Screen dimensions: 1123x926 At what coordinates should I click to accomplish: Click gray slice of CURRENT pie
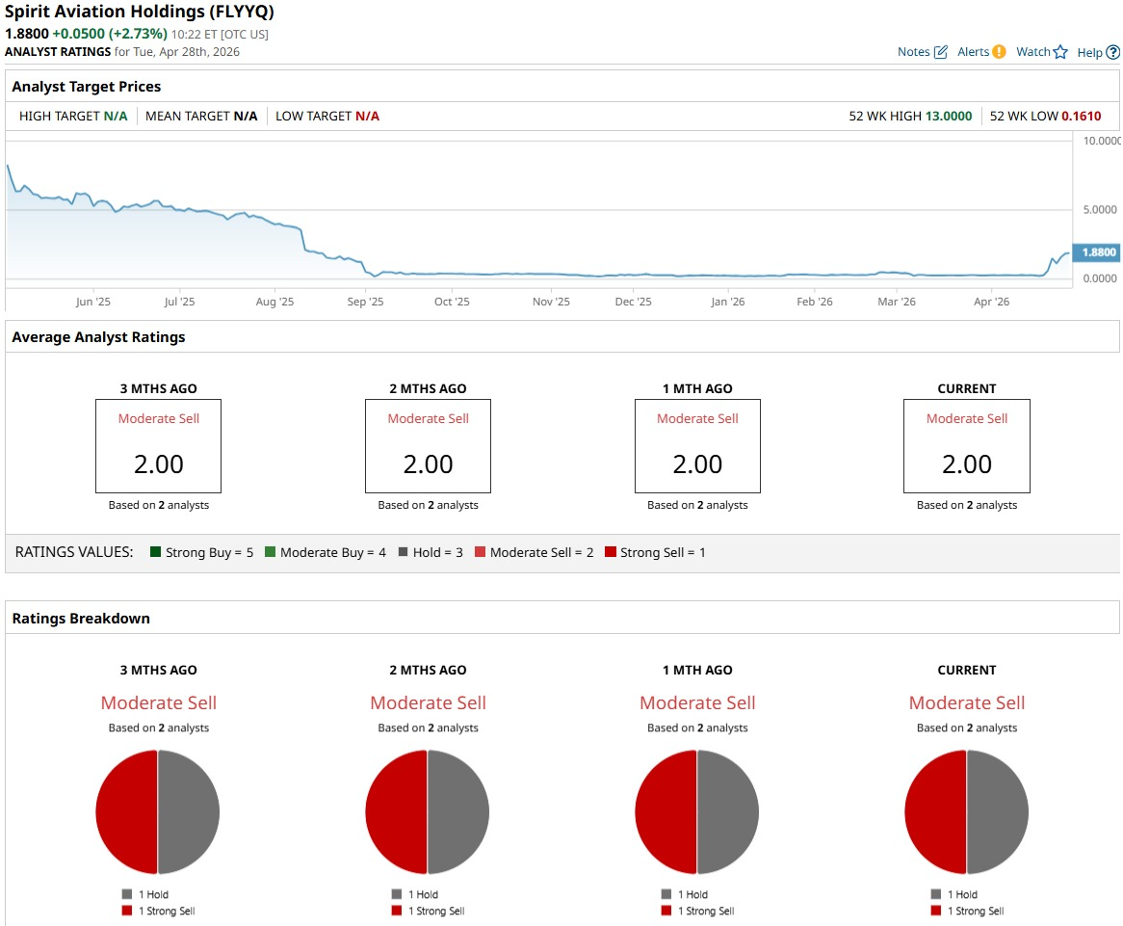pyautogui.click(x=998, y=812)
